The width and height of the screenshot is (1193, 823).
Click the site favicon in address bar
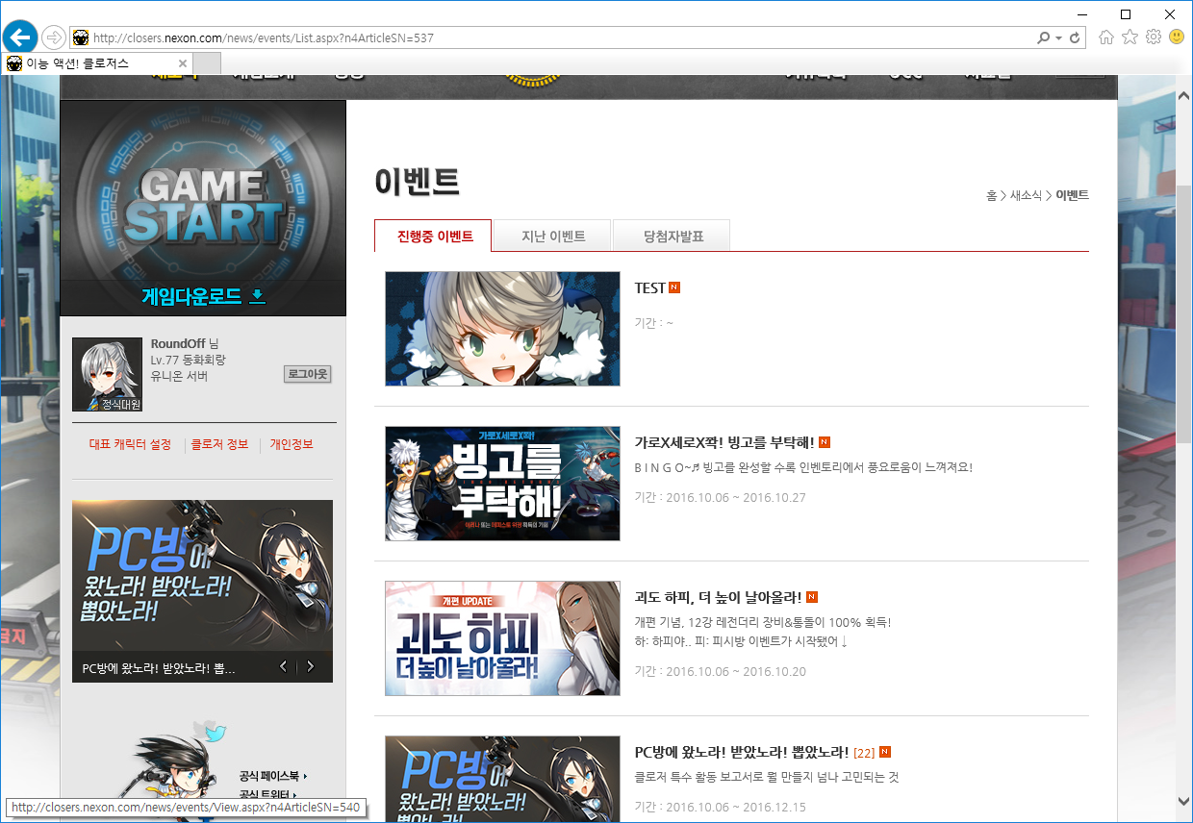click(x=82, y=37)
